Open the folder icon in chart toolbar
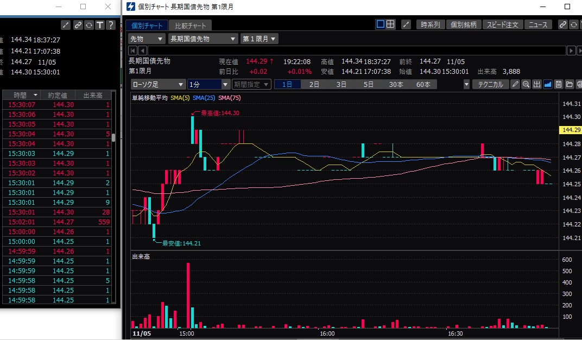The height and width of the screenshot is (340, 582). tap(569, 84)
